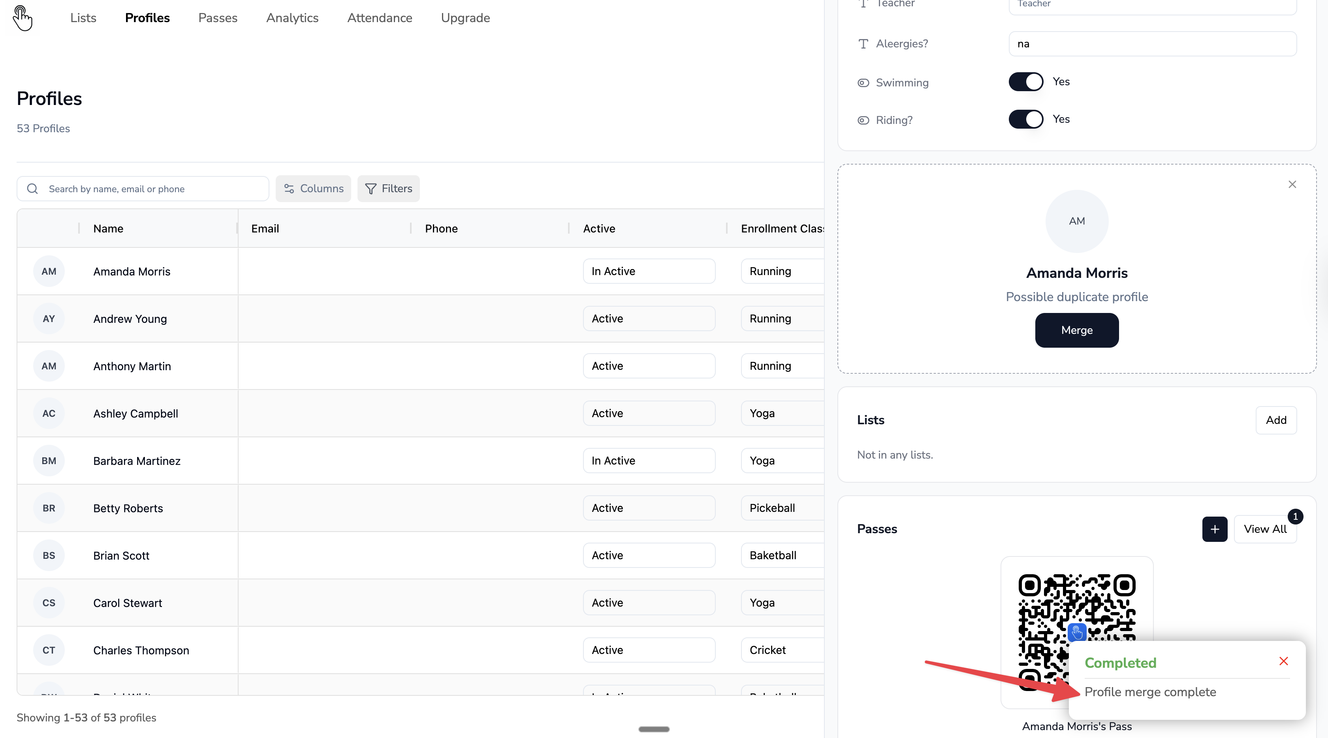This screenshot has width=1328, height=738.
Task: Open the Upgrade tab
Action: pos(465,18)
